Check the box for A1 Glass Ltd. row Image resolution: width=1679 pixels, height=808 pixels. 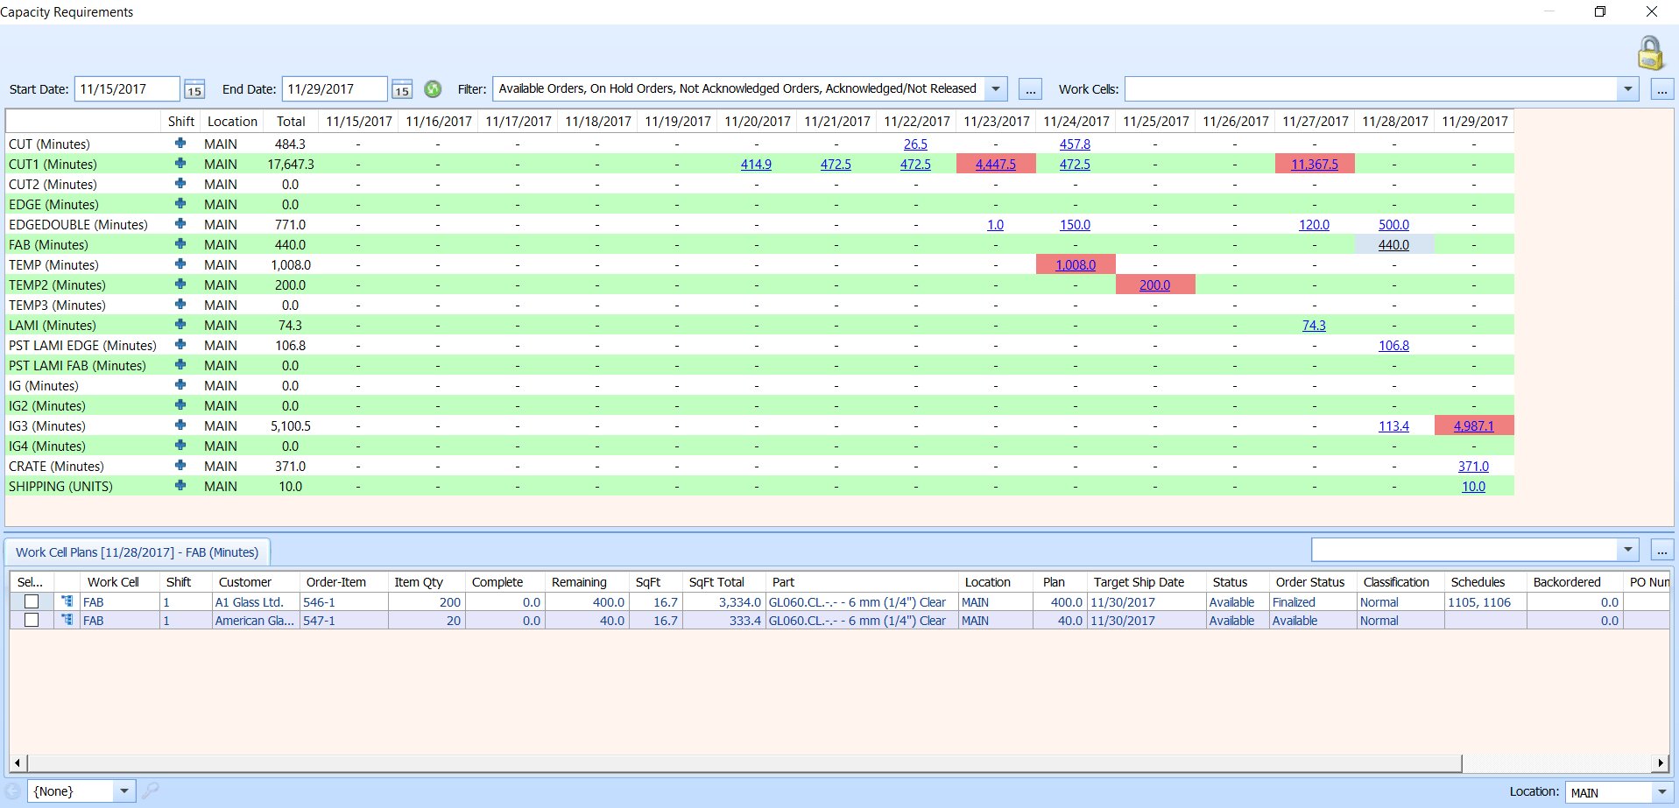point(32,602)
